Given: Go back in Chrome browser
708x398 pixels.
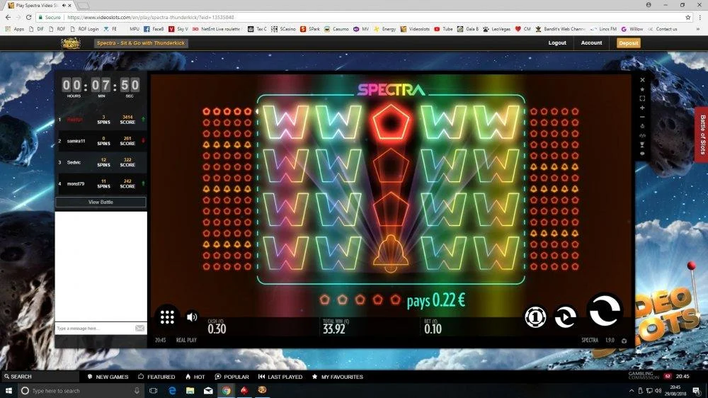Looking at the screenshot, I should (x=8, y=17).
